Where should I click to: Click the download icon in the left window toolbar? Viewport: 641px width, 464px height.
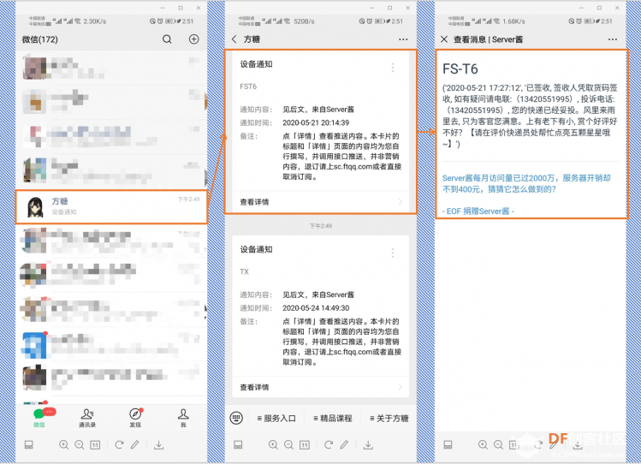(158, 445)
